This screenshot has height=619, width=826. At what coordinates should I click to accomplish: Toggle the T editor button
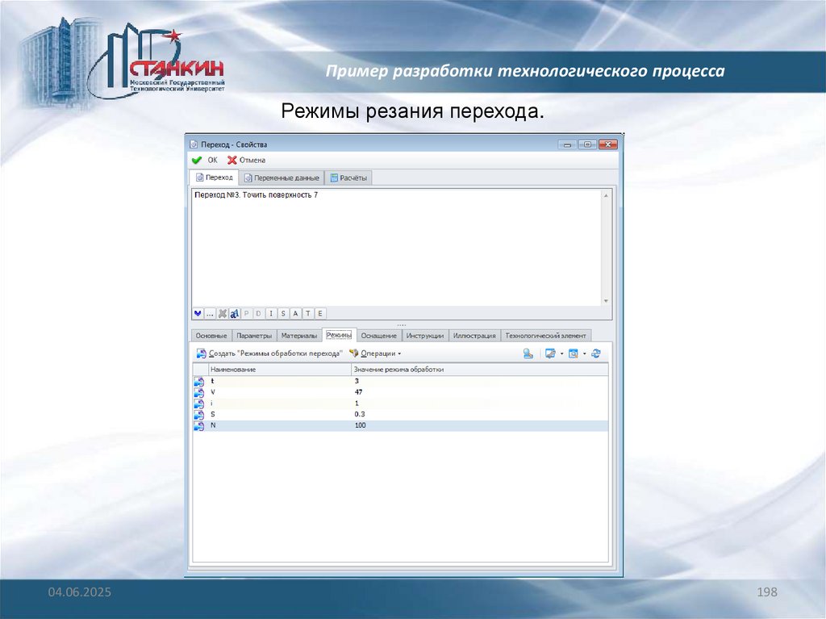coord(308,314)
